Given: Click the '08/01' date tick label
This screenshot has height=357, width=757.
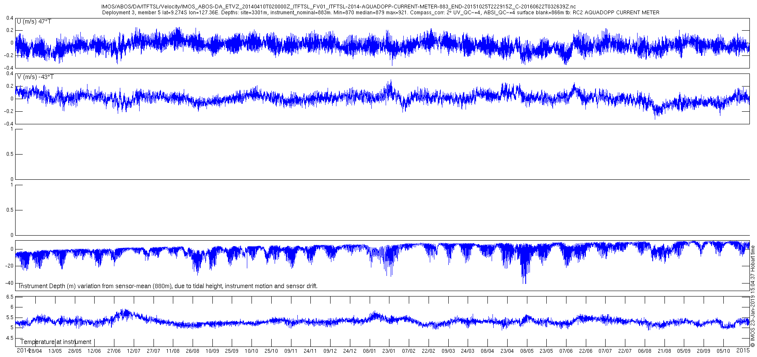Looking at the screenshot, I should pos(369,351).
